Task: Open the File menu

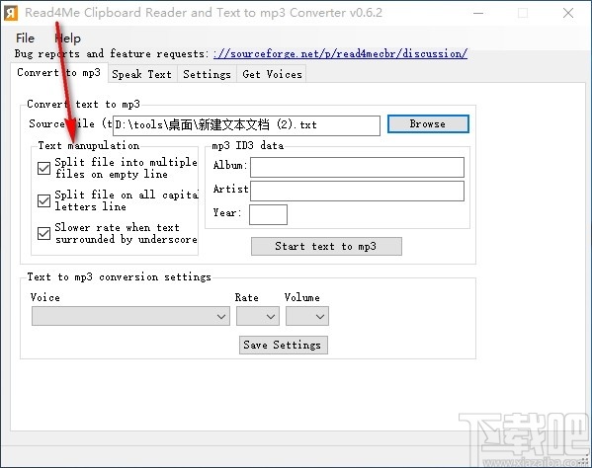Action: (x=25, y=39)
